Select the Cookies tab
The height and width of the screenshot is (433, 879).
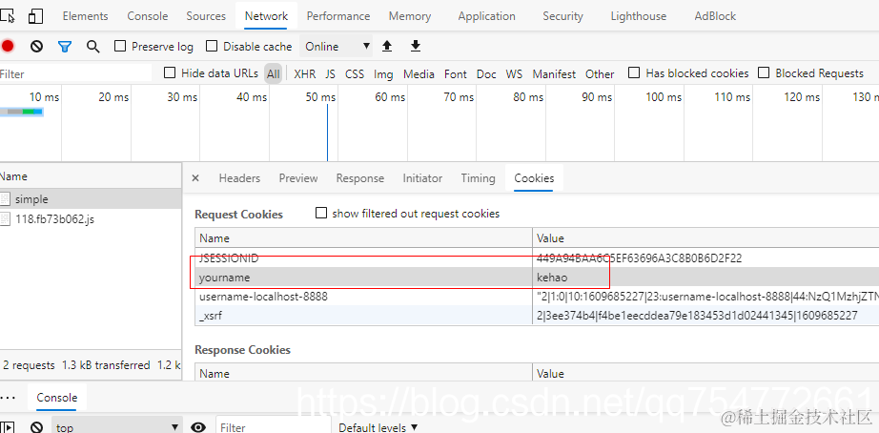(x=534, y=178)
